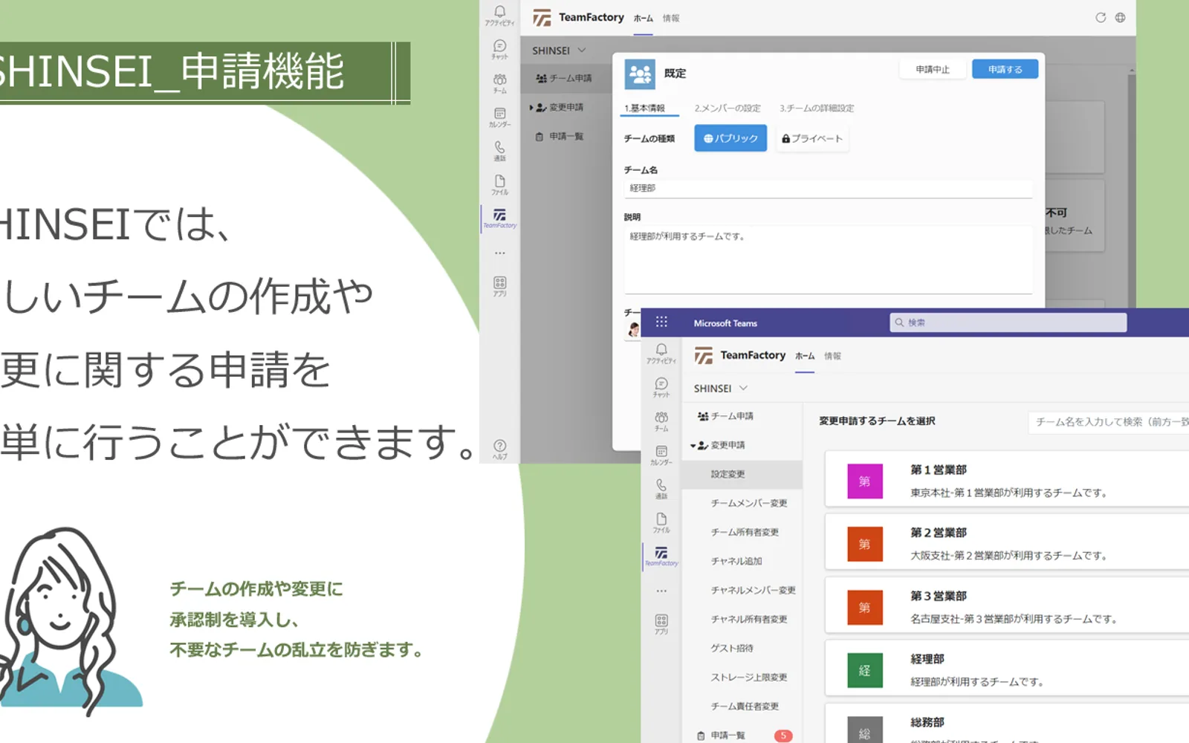The width and height of the screenshot is (1189, 743).
Task: Click the 申請中止 button
Action: 933,69
